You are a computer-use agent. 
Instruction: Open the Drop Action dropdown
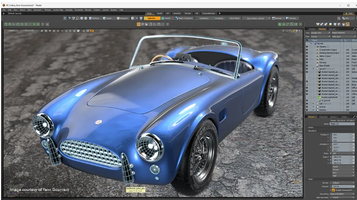[256, 18]
